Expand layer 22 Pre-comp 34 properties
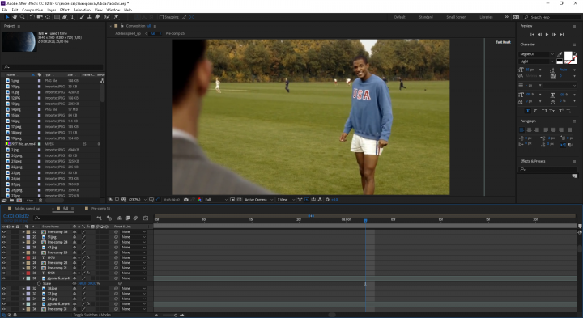583x318 pixels. (23, 231)
